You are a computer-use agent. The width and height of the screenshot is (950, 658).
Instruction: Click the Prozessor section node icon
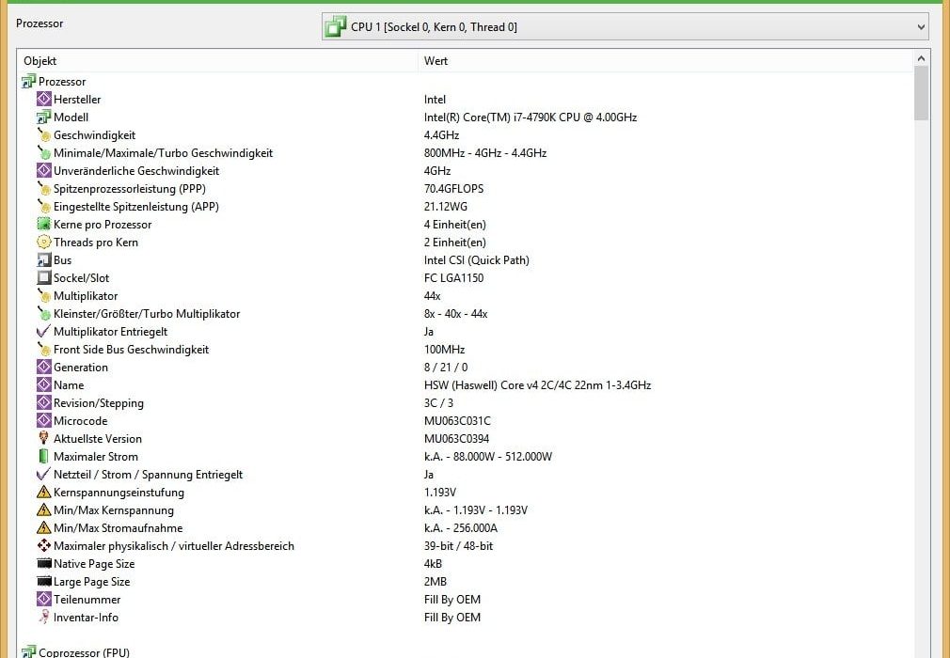tap(28, 81)
